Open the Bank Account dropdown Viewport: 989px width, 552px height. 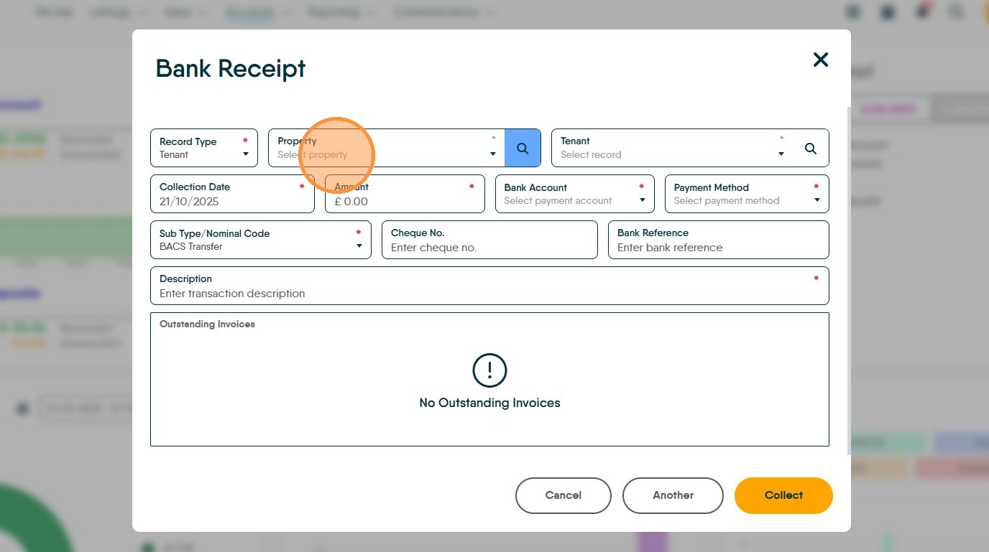coord(575,194)
